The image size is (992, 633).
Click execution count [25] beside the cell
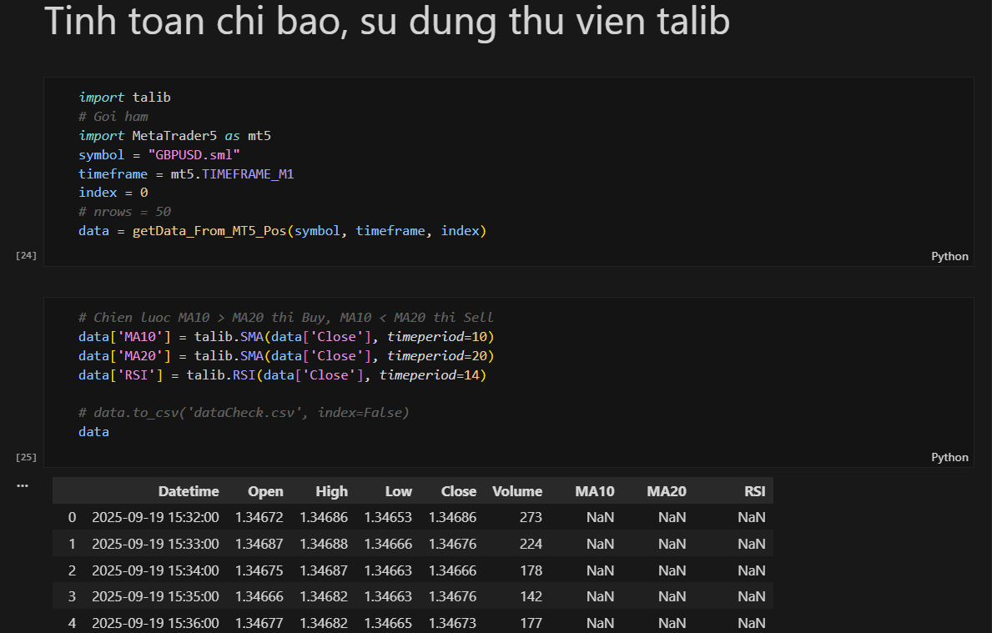[x=26, y=457]
